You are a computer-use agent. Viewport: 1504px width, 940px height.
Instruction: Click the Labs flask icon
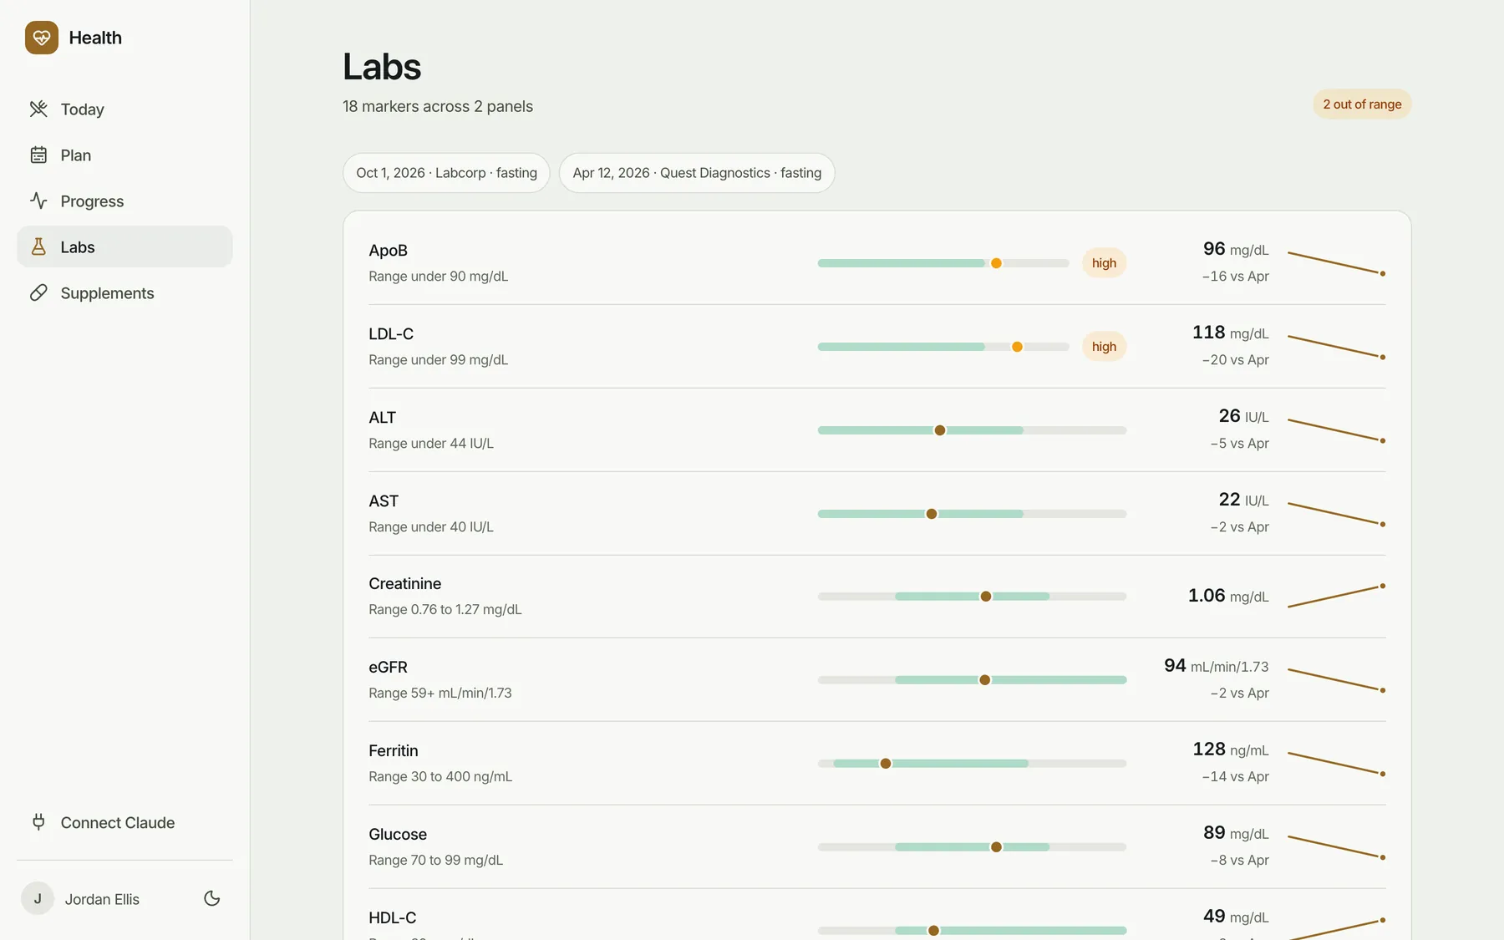pyautogui.click(x=38, y=246)
